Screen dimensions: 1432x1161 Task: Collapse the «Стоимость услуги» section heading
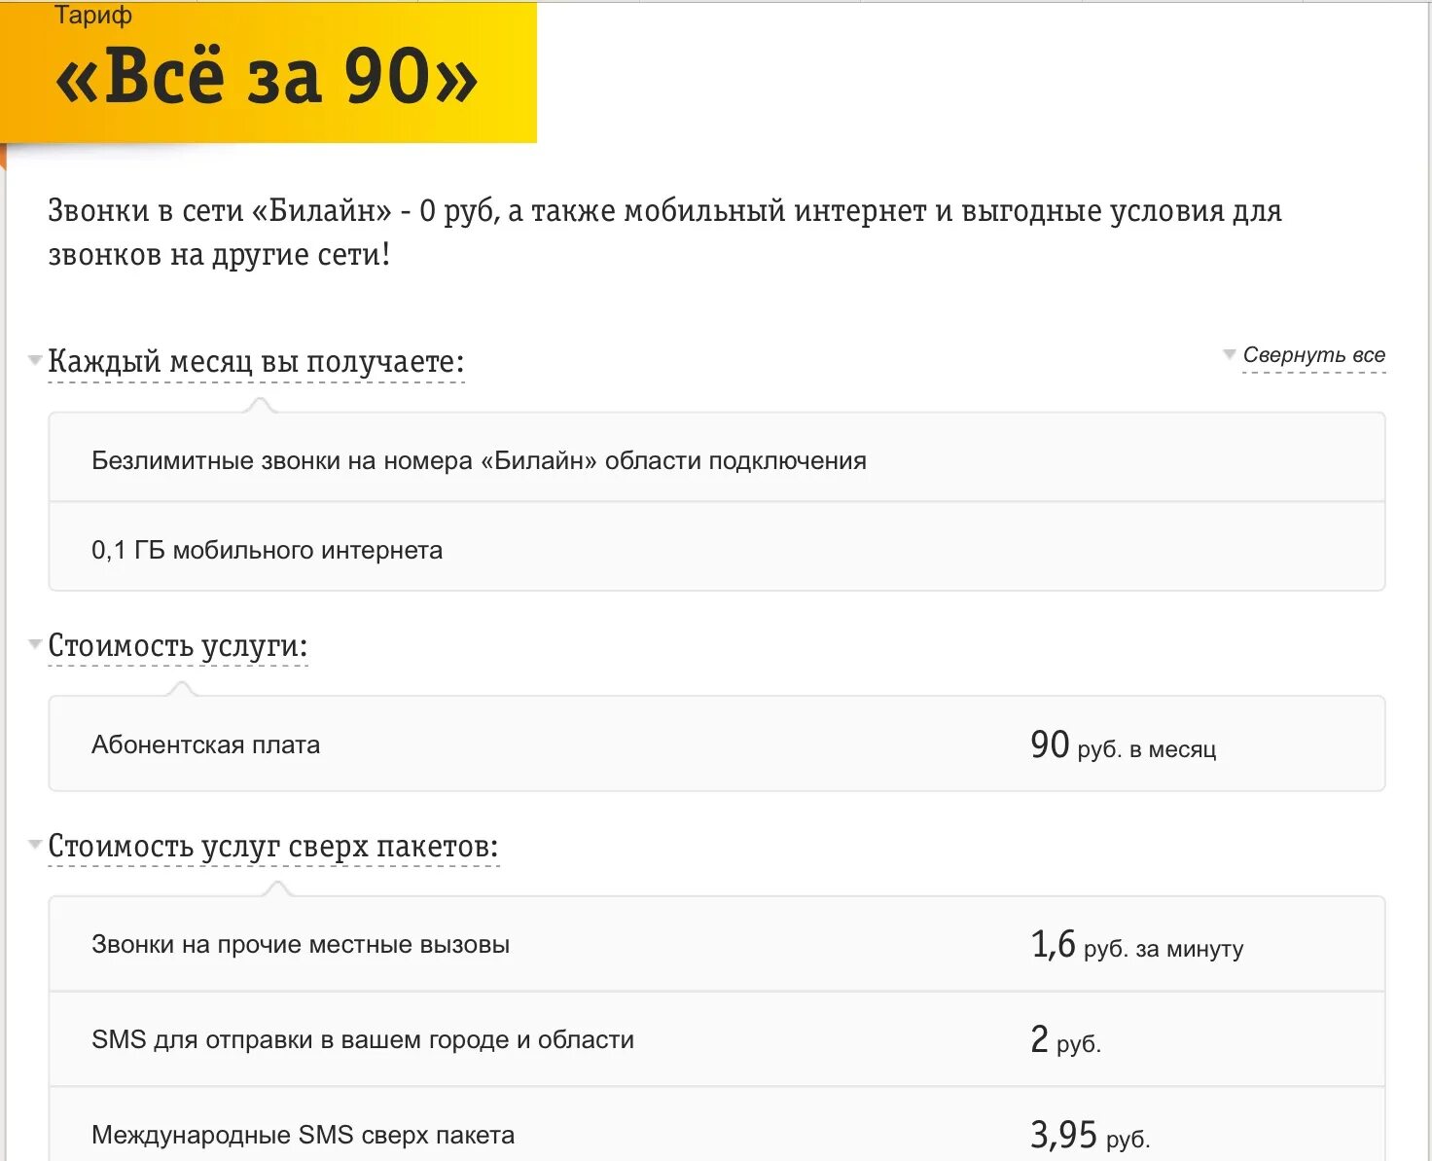click(x=178, y=645)
